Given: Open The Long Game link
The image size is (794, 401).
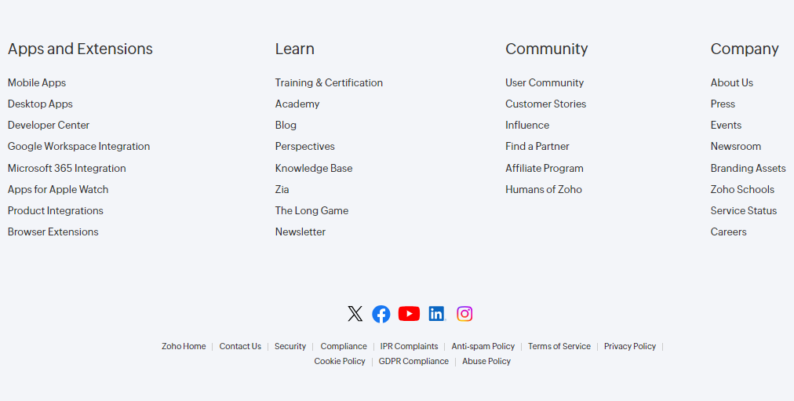Looking at the screenshot, I should [312, 210].
